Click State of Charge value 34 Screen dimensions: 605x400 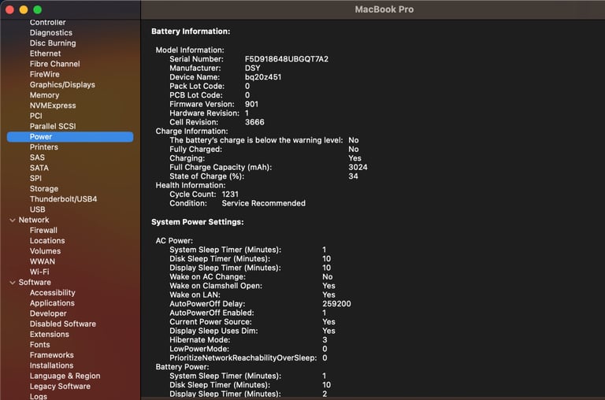[353, 176]
